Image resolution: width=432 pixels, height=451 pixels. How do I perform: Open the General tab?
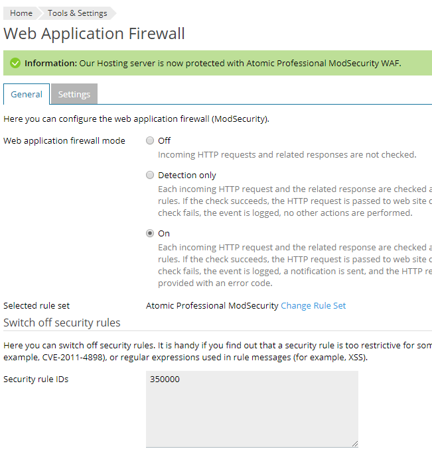(x=27, y=94)
